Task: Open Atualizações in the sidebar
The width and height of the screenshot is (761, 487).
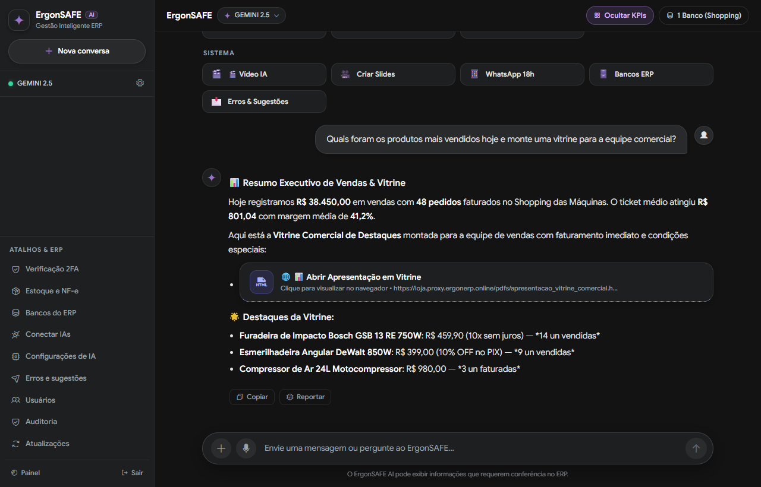Action: 77,444
